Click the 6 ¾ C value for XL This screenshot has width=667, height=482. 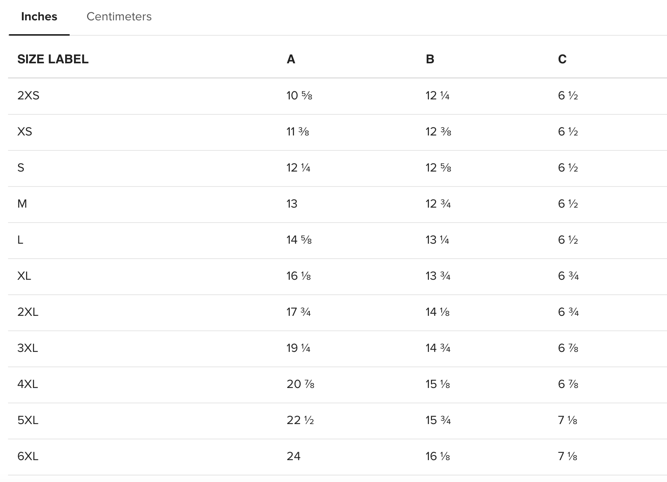click(x=568, y=276)
